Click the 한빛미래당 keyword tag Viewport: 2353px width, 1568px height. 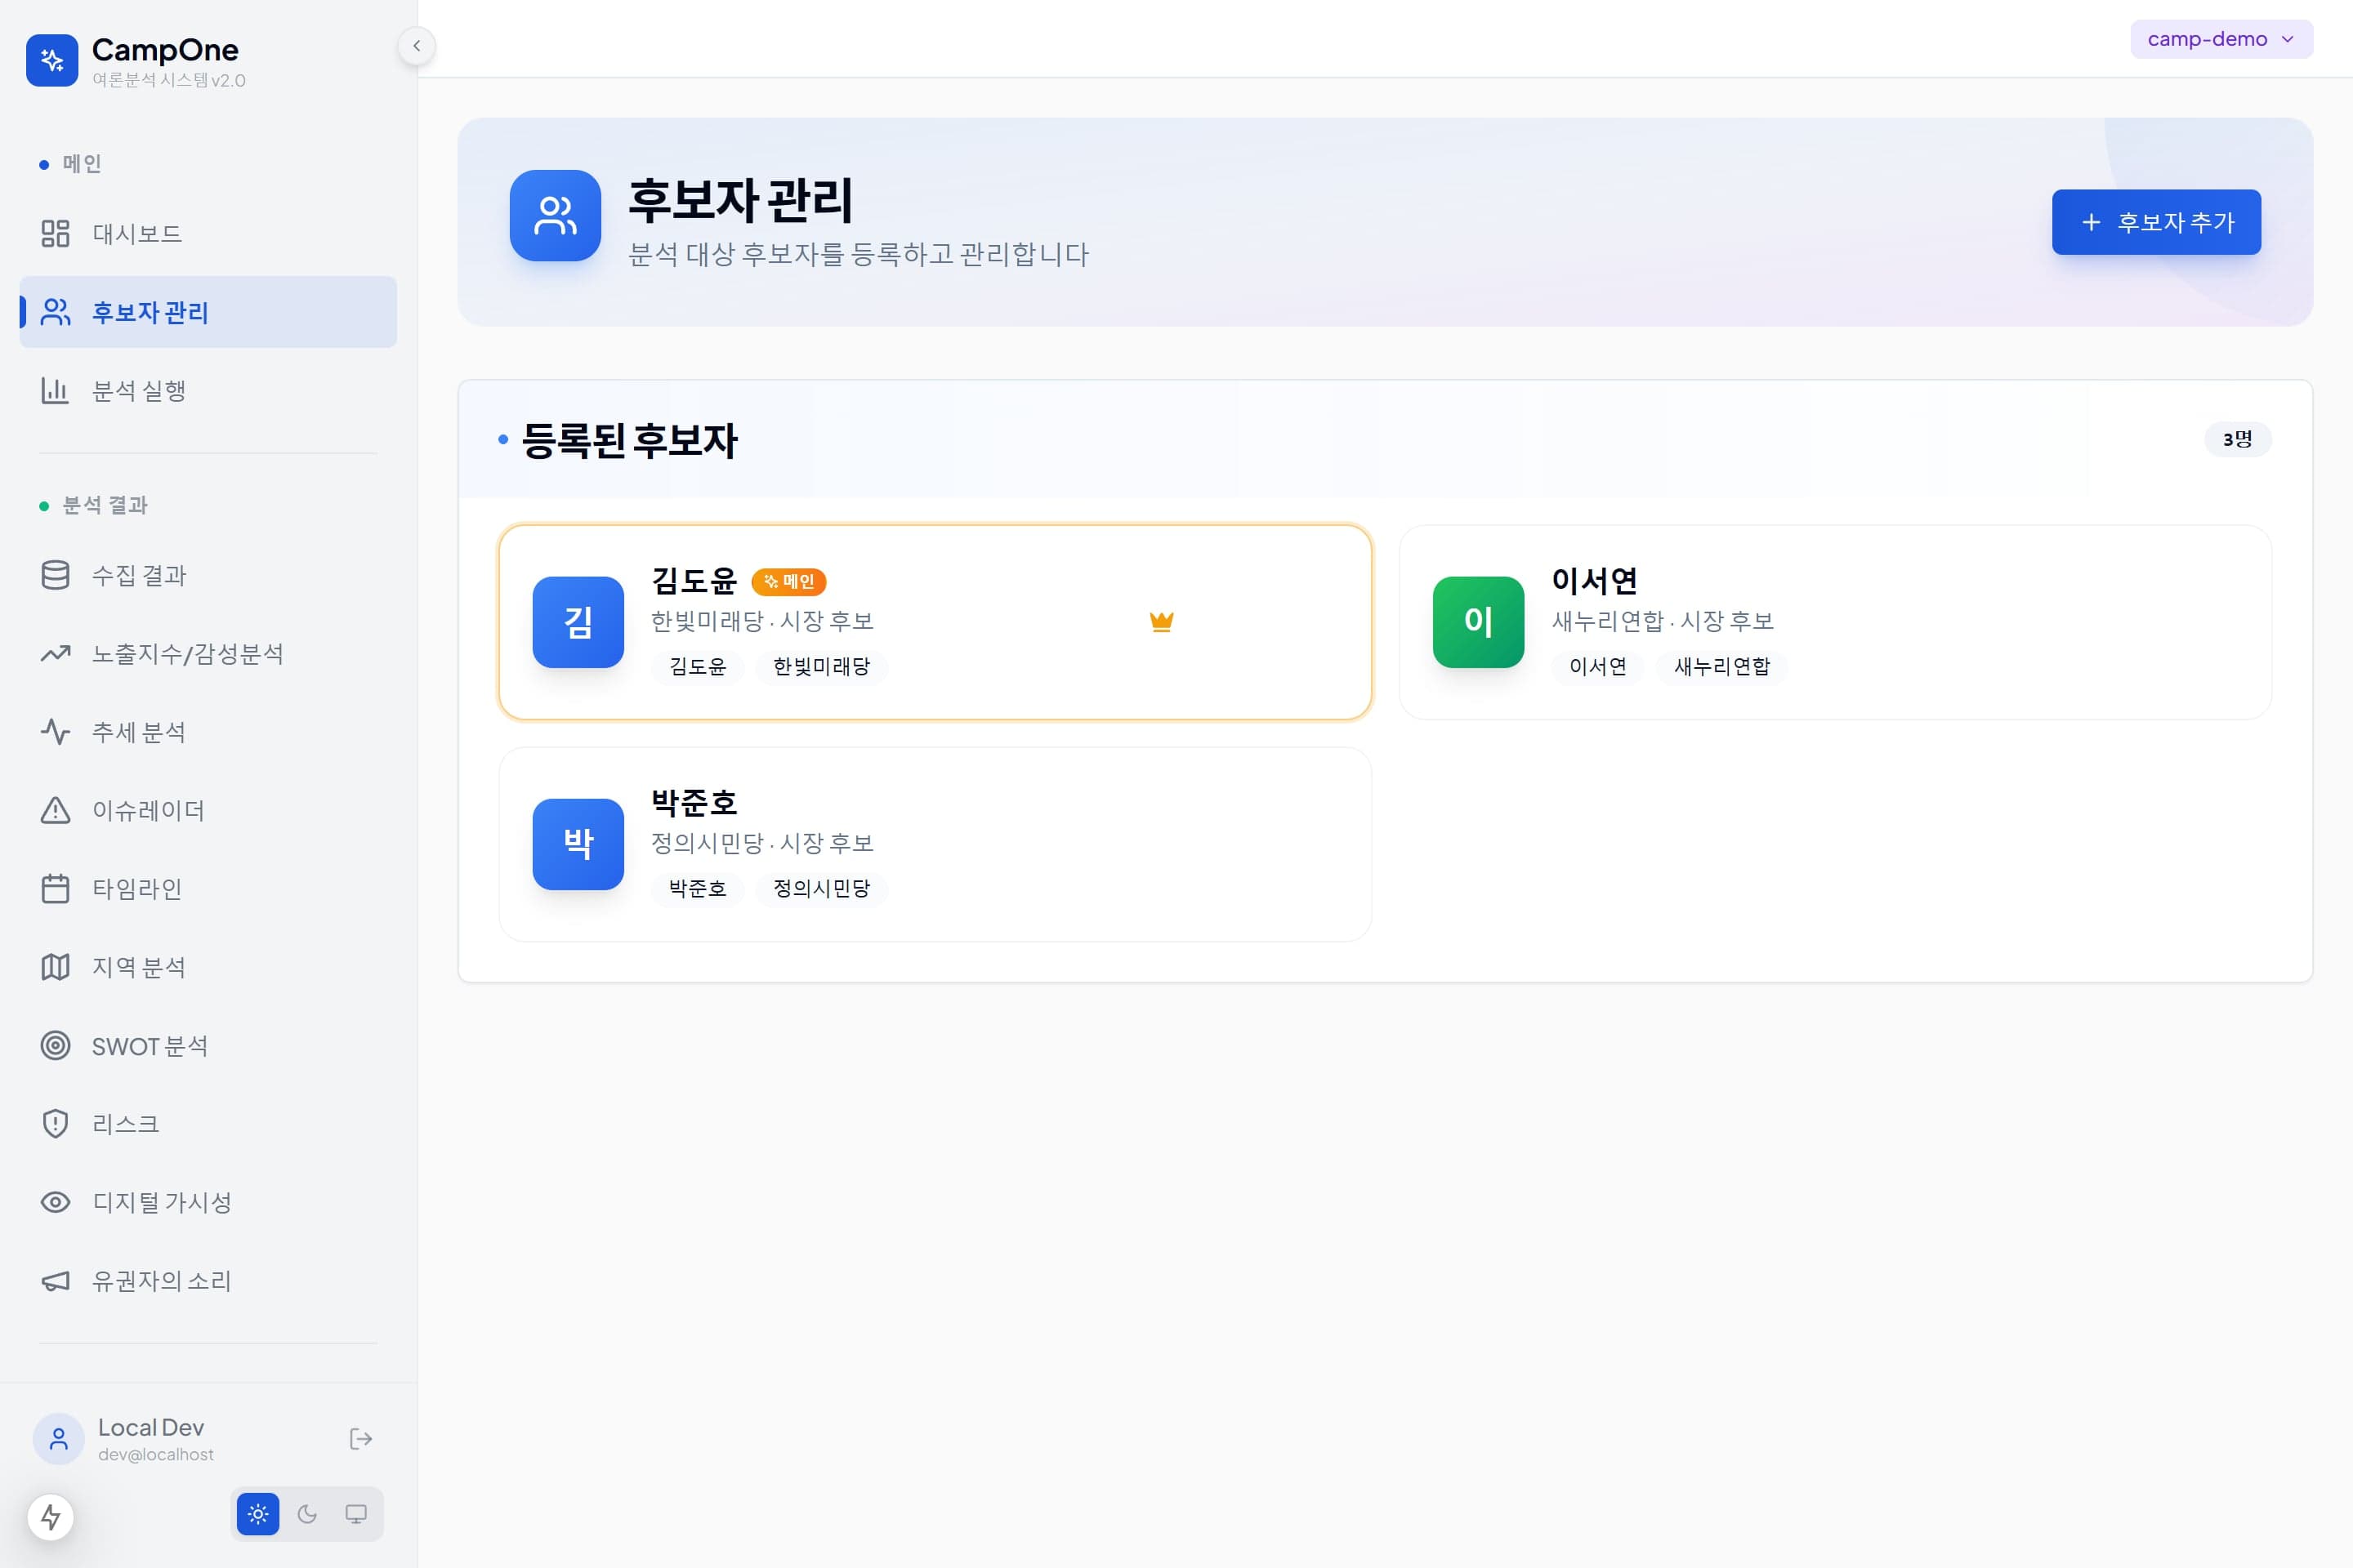(821, 666)
